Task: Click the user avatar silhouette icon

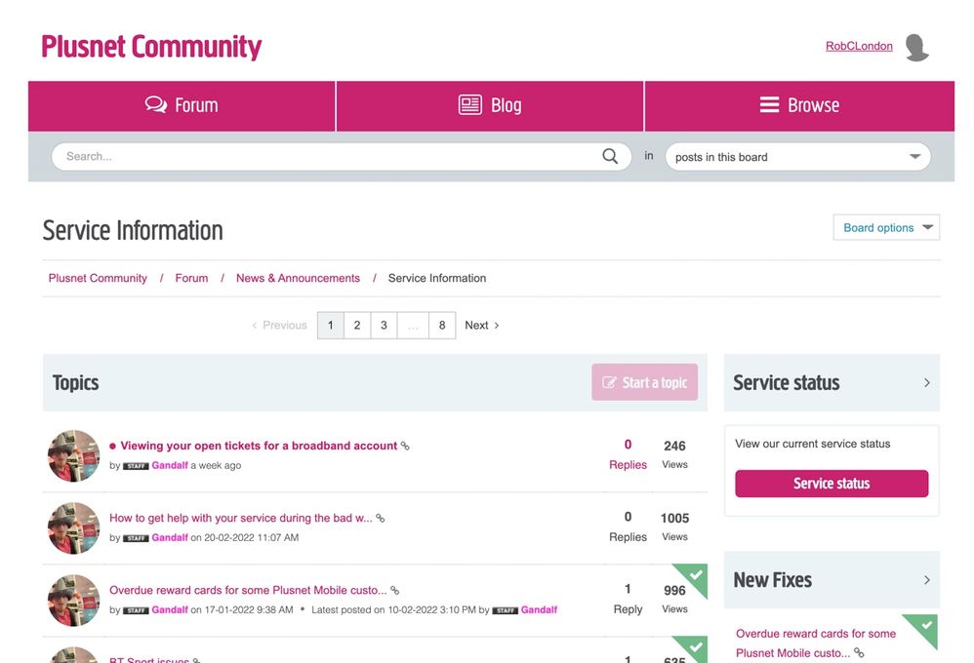Action: coord(916,47)
